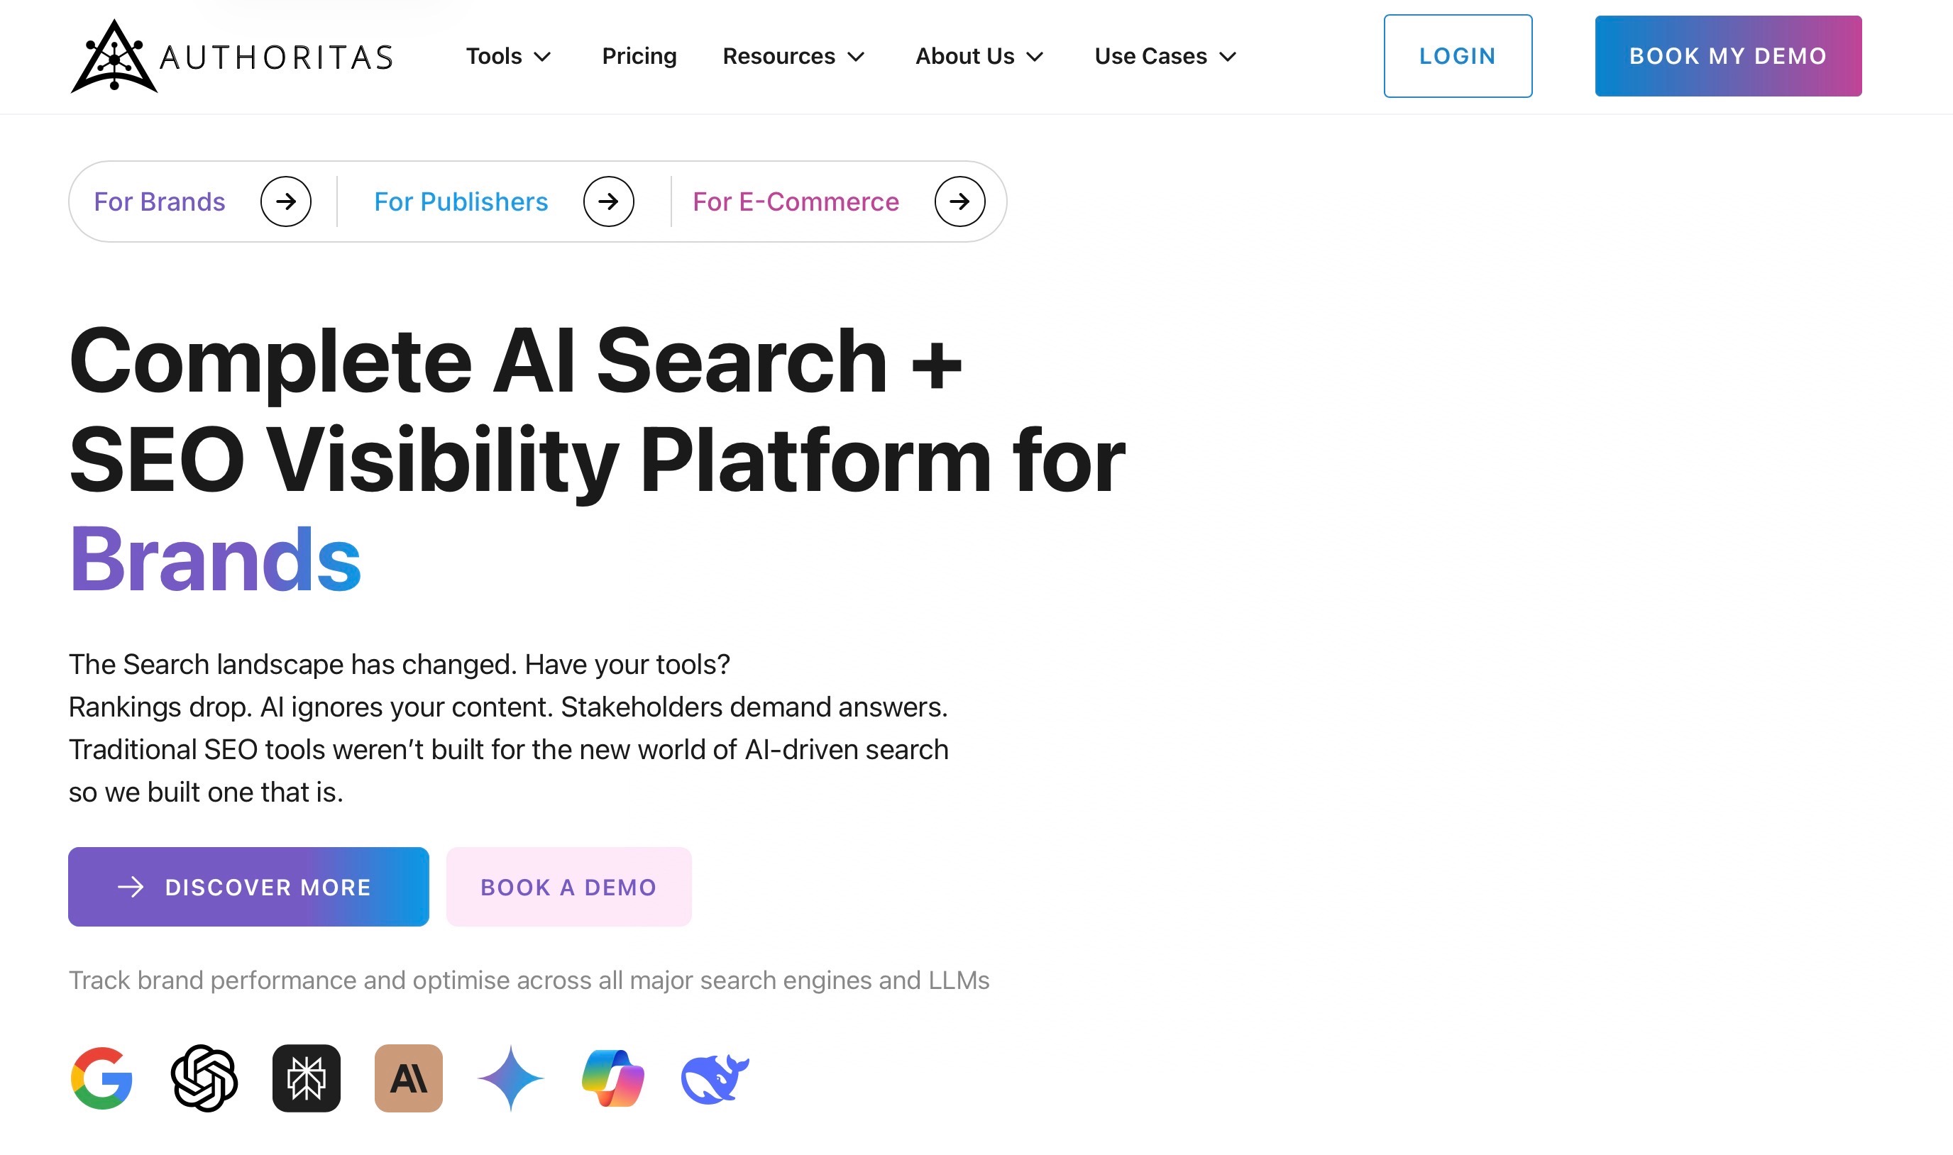Click the DISCOVER MORE gradient button
1953x1155 pixels.
pos(248,887)
